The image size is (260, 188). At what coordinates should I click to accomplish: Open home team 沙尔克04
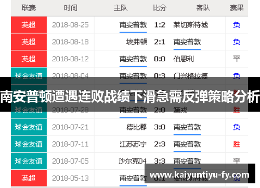point(133,161)
